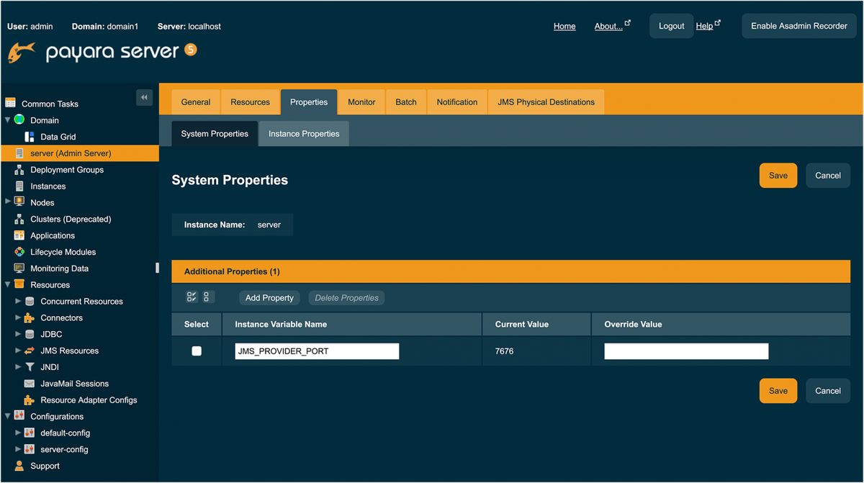Deselect all rows using deselect icon
The height and width of the screenshot is (483, 864).
[x=206, y=297]
